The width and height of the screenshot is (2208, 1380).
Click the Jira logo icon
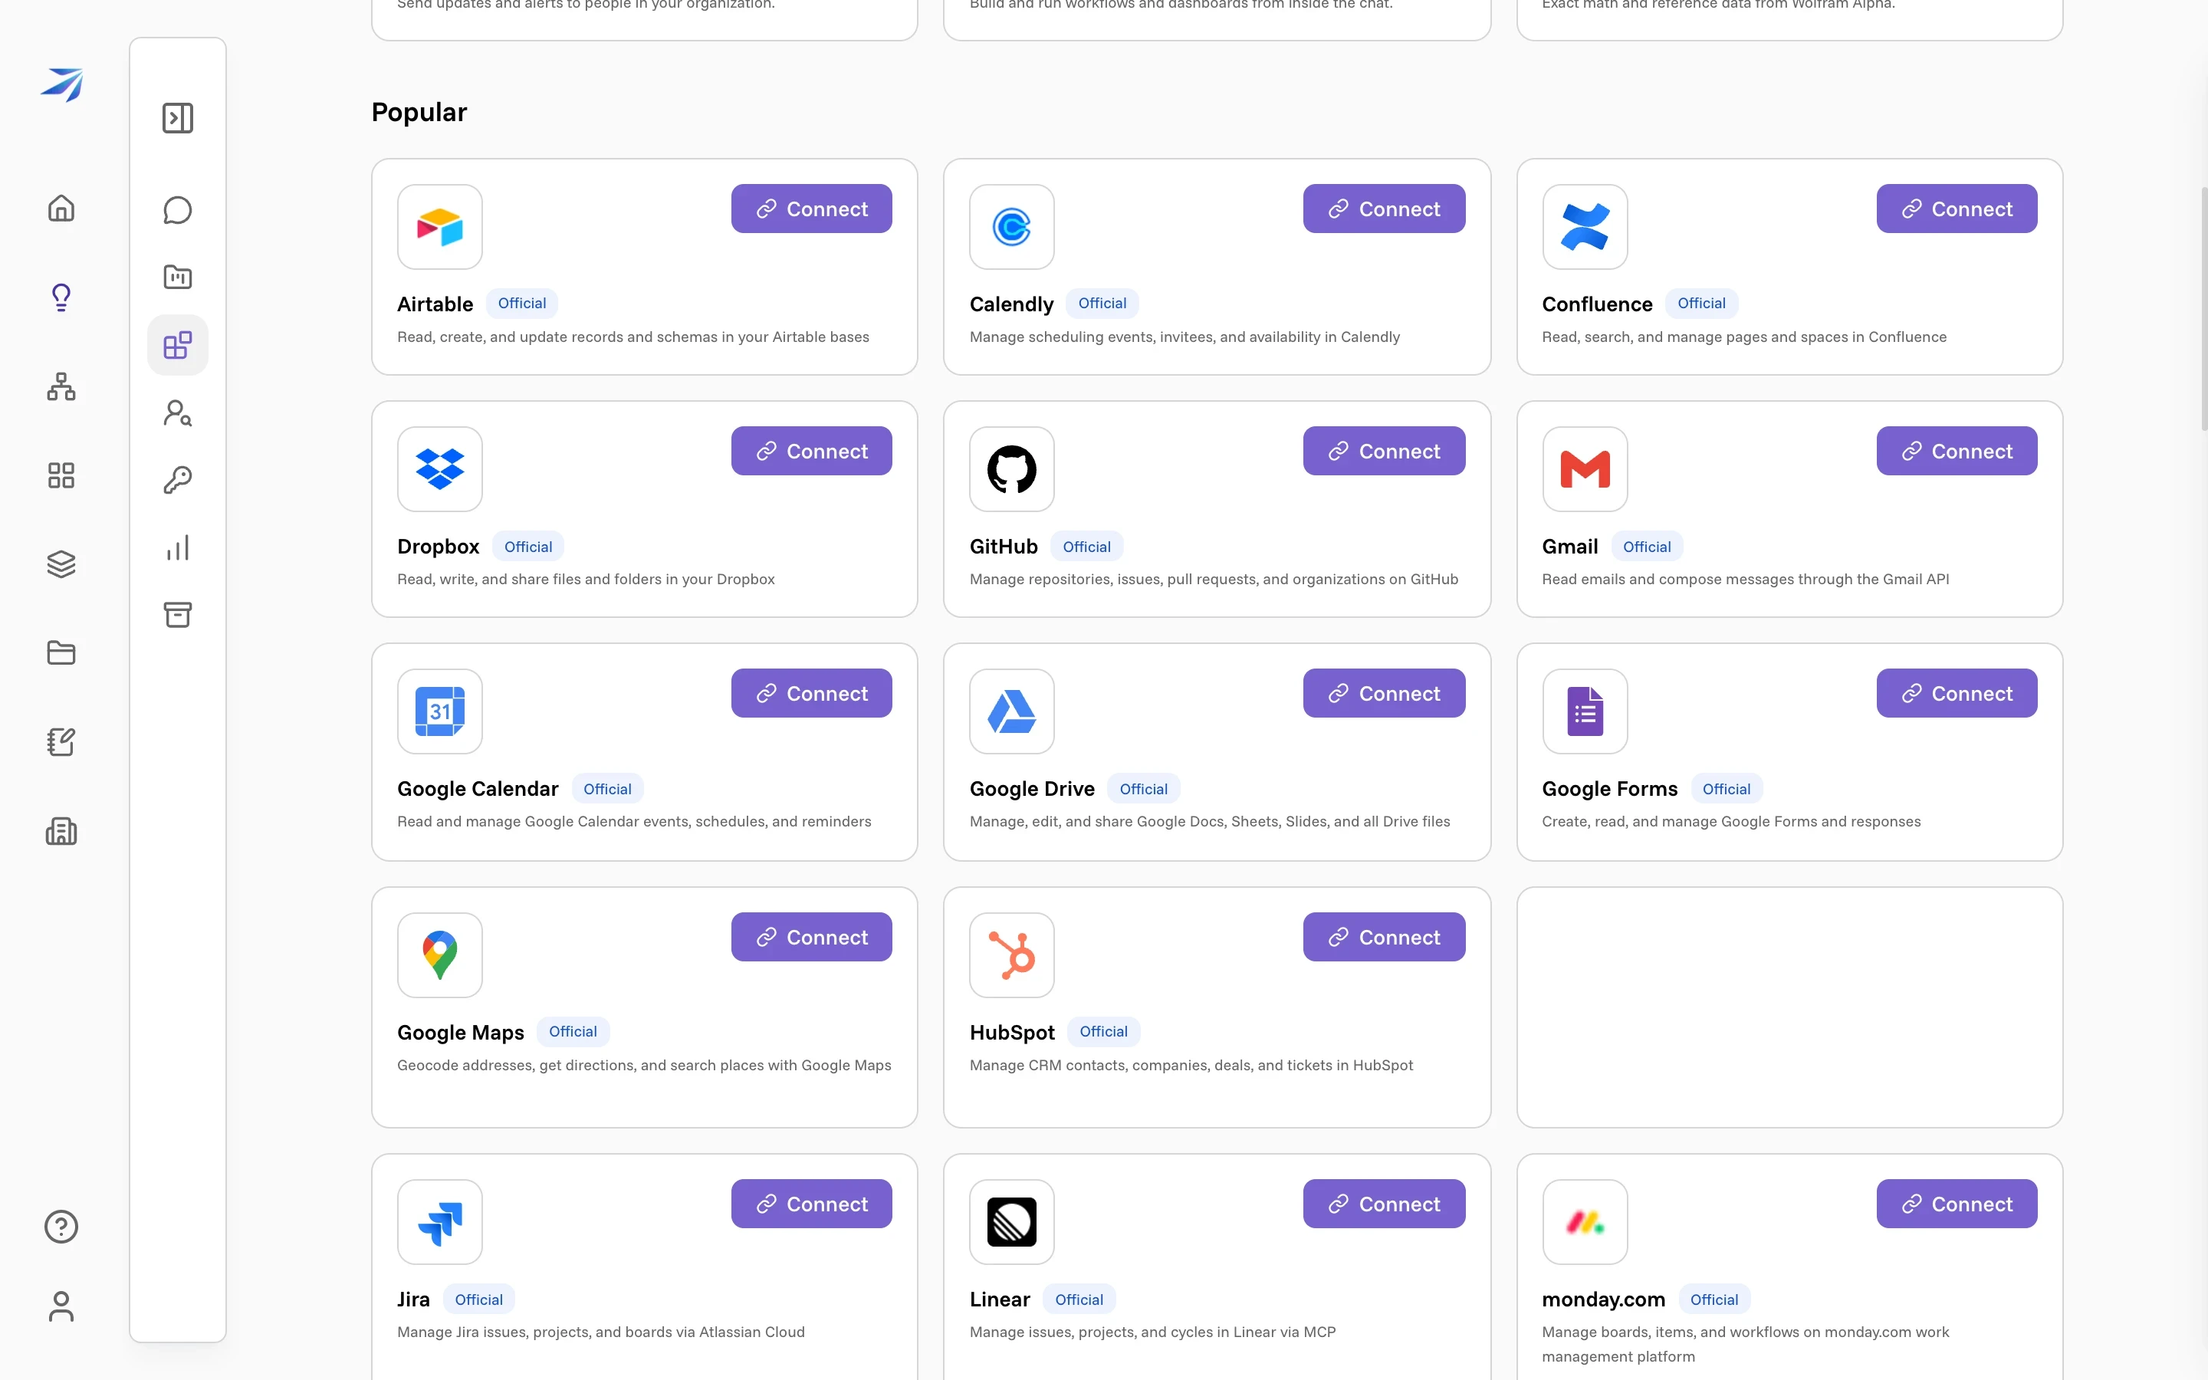pos(440,1222)
